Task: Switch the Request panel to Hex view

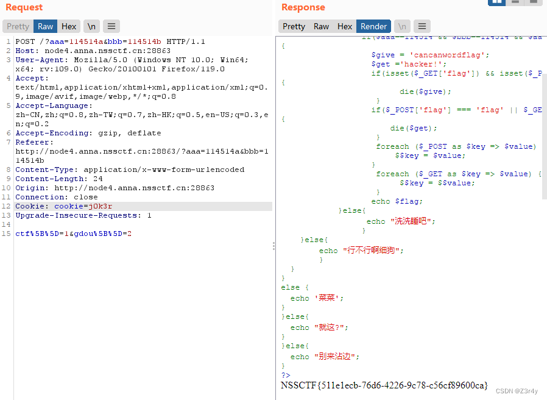Action: (x=69, y=26)
